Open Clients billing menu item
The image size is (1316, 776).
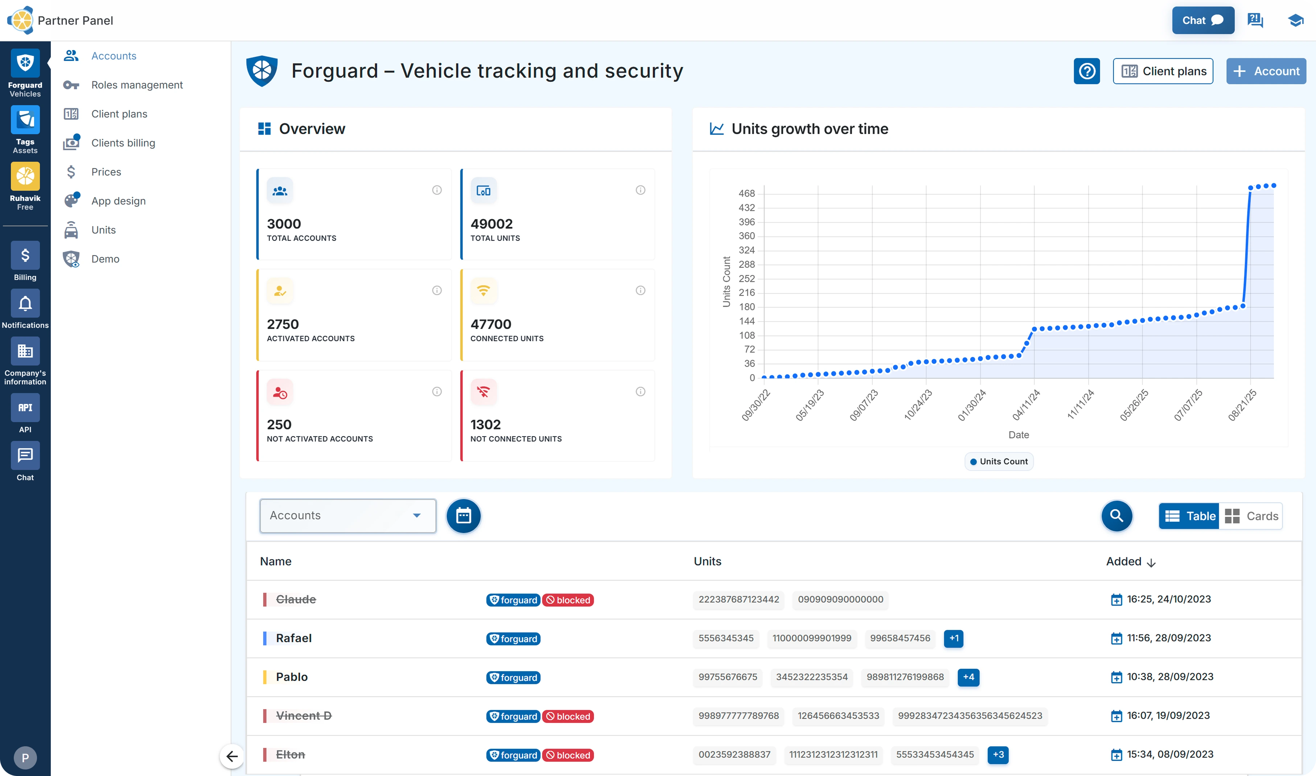coord(123,143)
